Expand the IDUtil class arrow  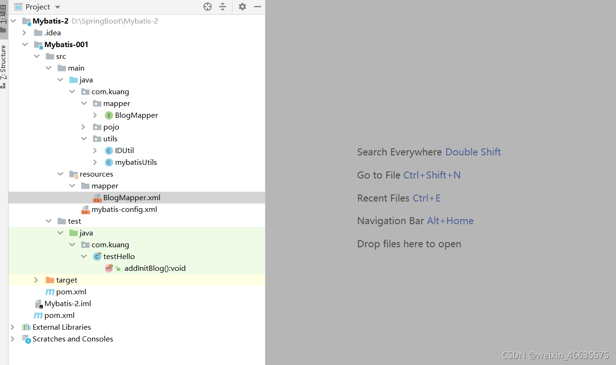[x=95, y=150]
